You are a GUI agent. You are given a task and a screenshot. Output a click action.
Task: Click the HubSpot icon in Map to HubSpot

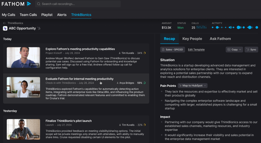tap(180, 86)
